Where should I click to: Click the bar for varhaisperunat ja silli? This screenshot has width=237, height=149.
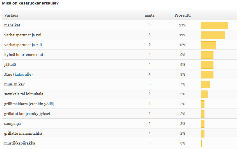point(208,45)
